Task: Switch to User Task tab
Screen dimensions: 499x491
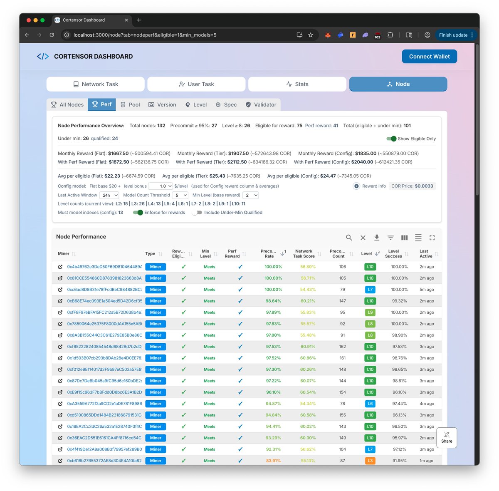Action: (x=196, y=84)
